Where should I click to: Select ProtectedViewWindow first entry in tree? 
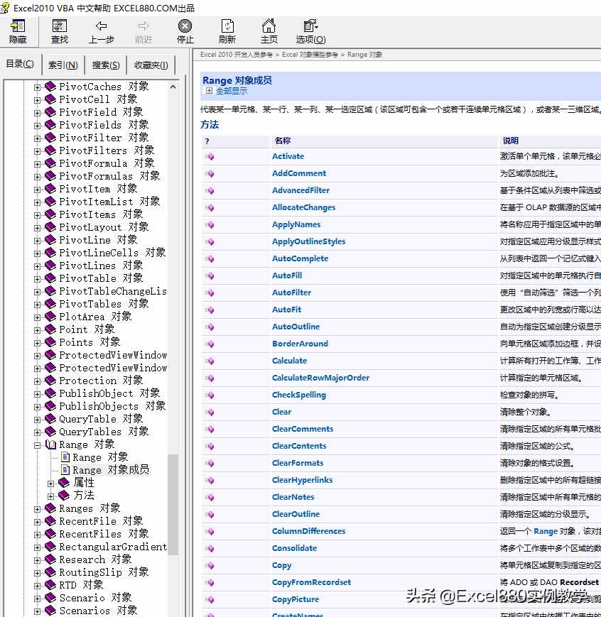tap(113, 355)
